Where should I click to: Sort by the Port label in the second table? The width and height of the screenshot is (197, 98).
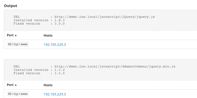click(x=10, y=85)
